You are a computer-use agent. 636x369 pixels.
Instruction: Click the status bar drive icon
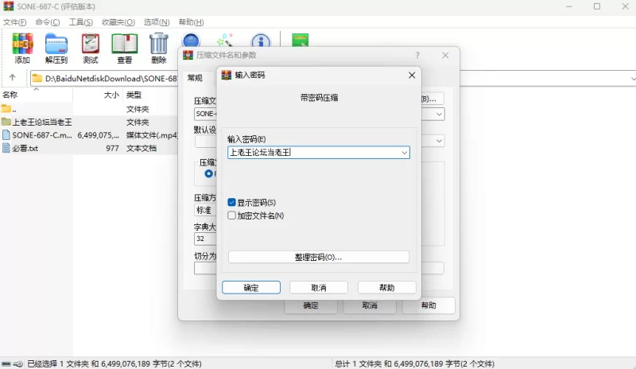6,363
